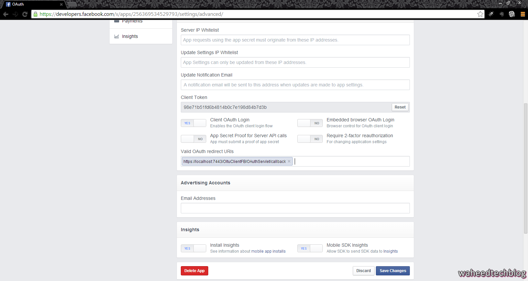This screenshot has width=528, height=281.
Task: Click the Facebook favicon on the OAuth tab
Action: point(8,5)
